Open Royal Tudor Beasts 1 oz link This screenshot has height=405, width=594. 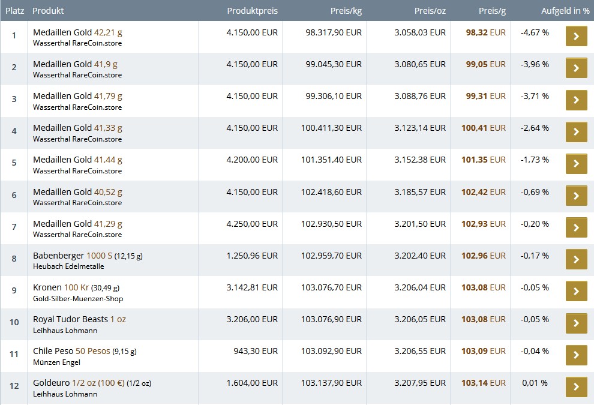[x=79, y=319]
